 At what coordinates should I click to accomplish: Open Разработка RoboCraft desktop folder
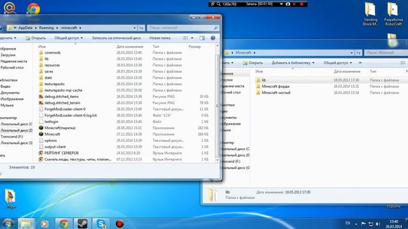pyautogui.click(x=393, y=14)
